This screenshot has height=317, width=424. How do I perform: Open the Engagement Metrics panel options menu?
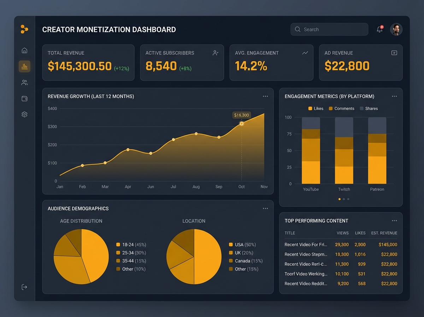[x=394, y=96]
